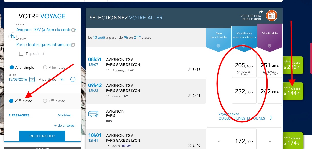Expand details of the 09h42 direct TGV

pyautogui.click(x=107, y=96)
